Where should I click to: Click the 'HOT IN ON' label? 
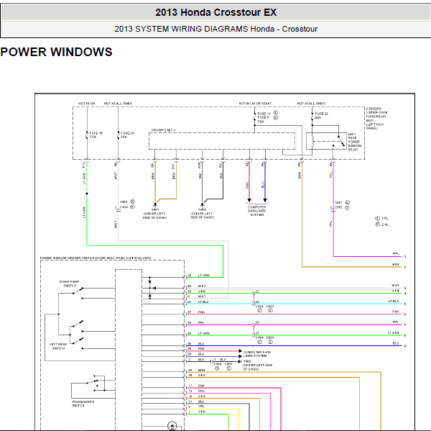point(87,104)
